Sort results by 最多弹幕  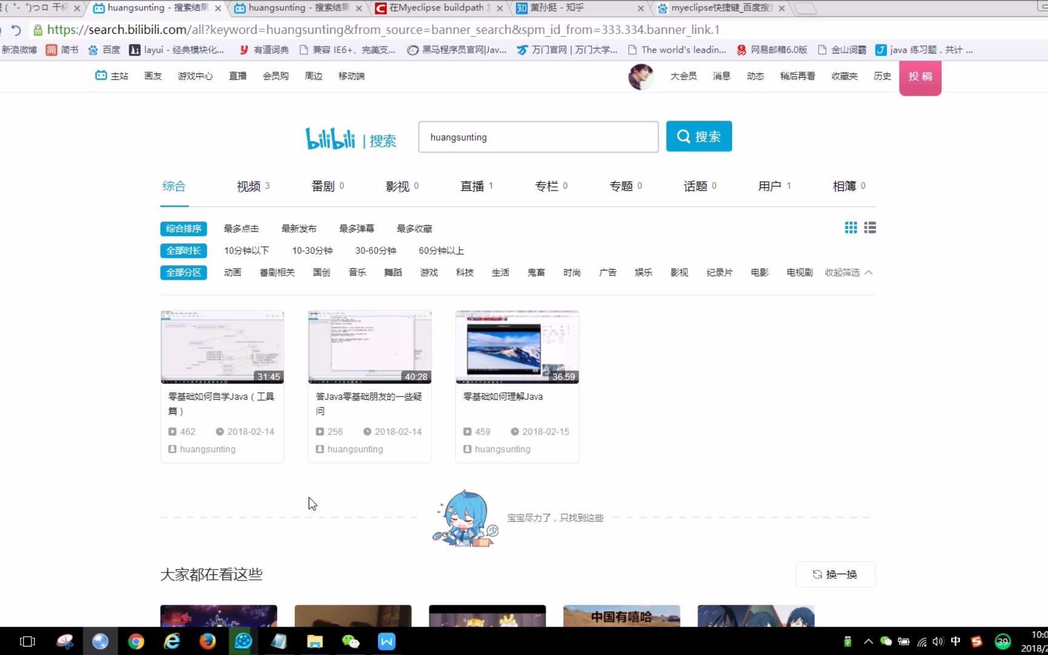[x=357, y=229]
